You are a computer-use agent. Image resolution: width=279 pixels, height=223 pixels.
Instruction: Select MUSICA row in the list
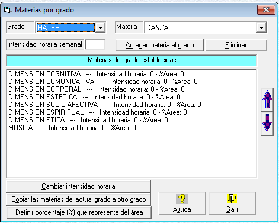coord(132,128)
